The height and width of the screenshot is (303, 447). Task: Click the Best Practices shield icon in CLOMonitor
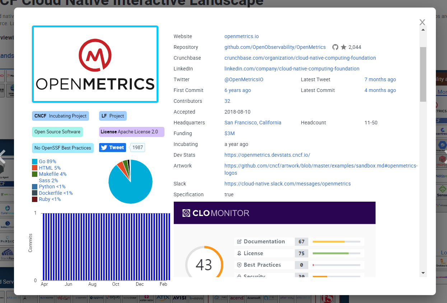coord(239,265)
